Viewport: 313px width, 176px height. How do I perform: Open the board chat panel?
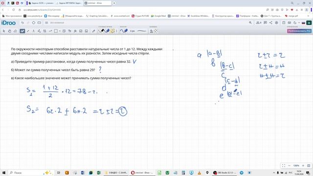(265, 23)
